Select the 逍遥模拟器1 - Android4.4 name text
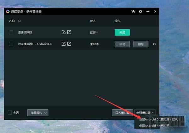The image size is (189, 133). pos(35,44)
